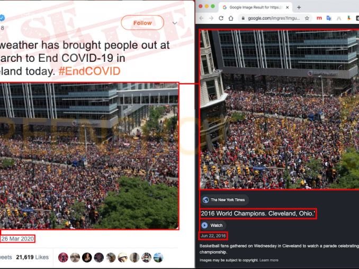Open the red 'm' extension icon
Screen dimensions: 359x269
(x=319, y=18)
